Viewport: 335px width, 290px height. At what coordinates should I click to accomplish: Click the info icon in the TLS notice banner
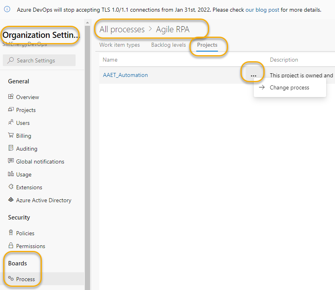coord(7,9)
